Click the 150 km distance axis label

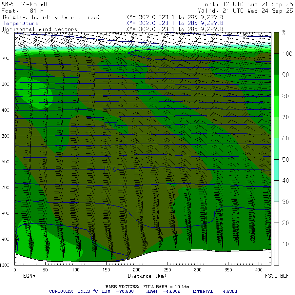pos(106,270)
